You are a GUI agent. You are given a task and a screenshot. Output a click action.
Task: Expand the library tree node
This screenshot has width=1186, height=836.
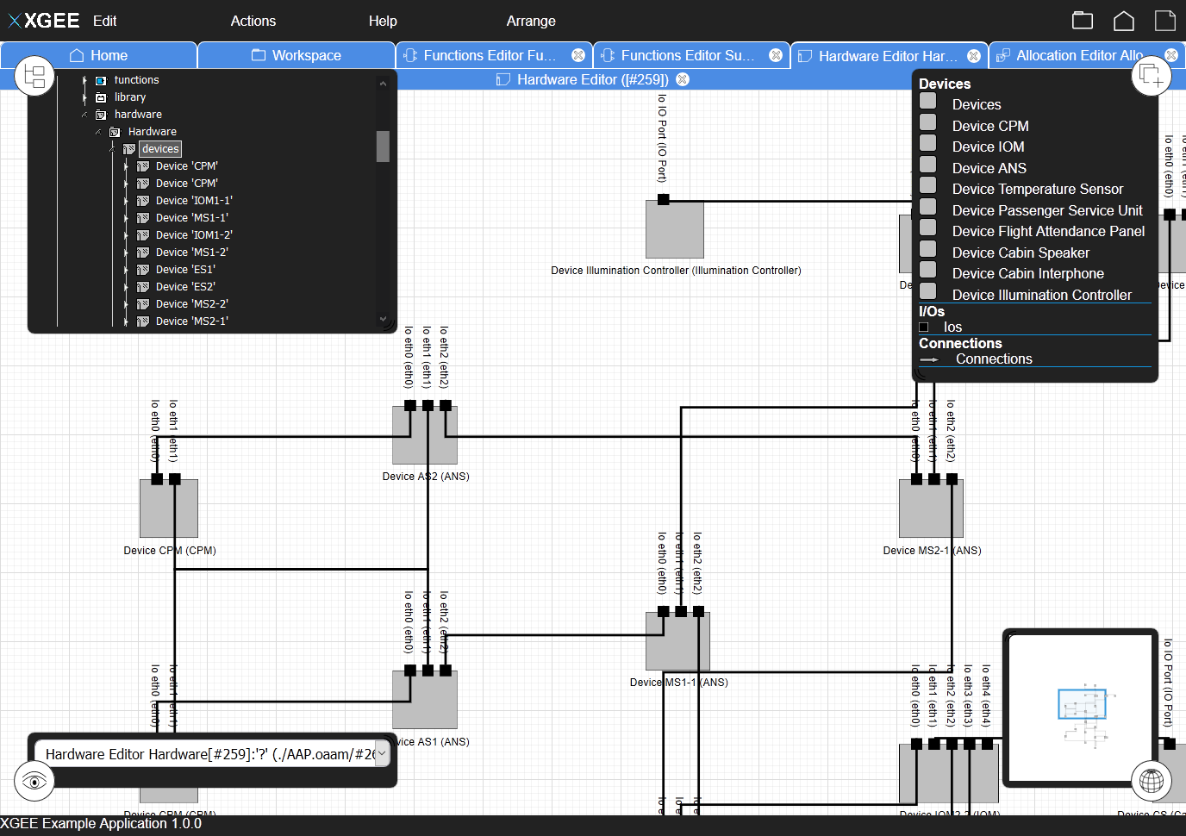tap(84, 97)
